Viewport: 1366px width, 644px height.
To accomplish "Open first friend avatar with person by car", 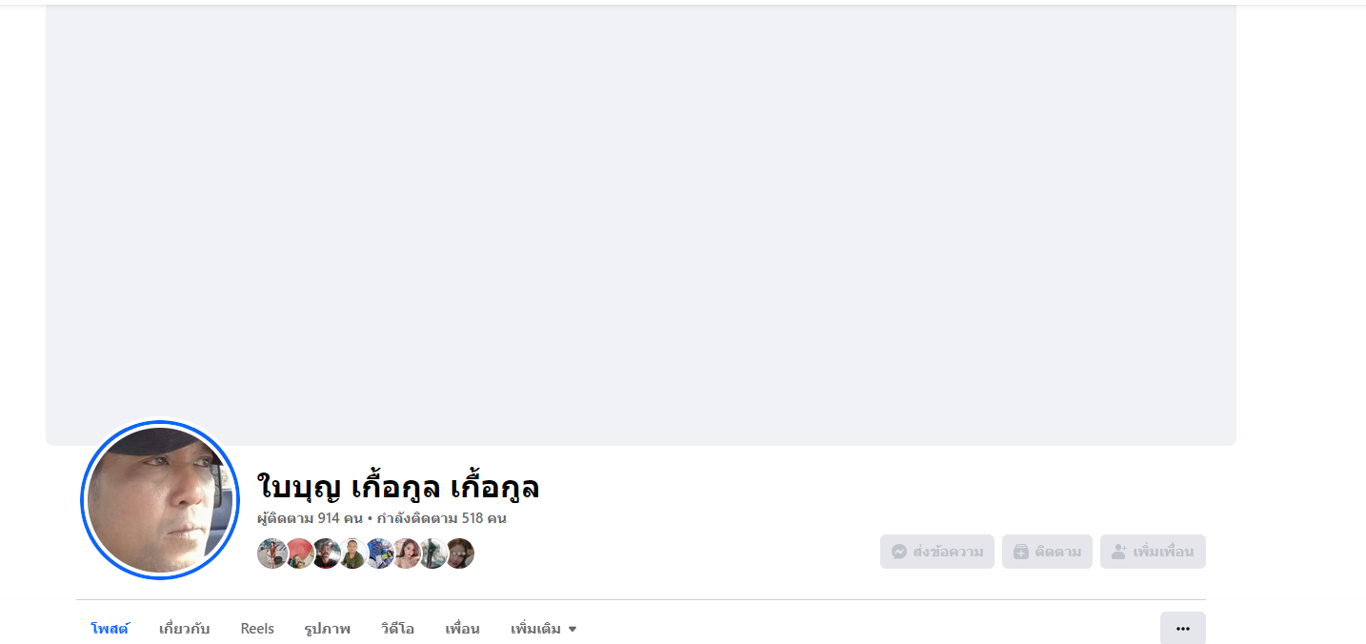I will [272, 553].
